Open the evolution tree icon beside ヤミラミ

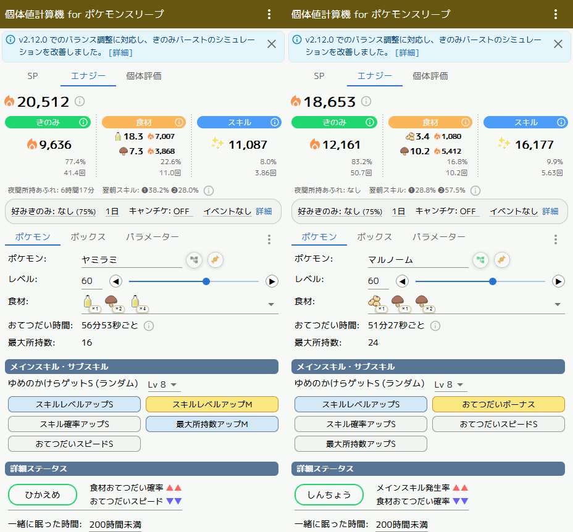click(194, 260)
